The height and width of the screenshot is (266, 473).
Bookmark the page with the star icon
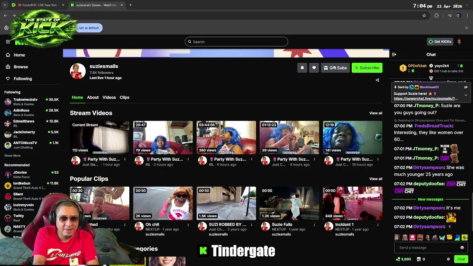pyautogui.click(x=424, y=16)
